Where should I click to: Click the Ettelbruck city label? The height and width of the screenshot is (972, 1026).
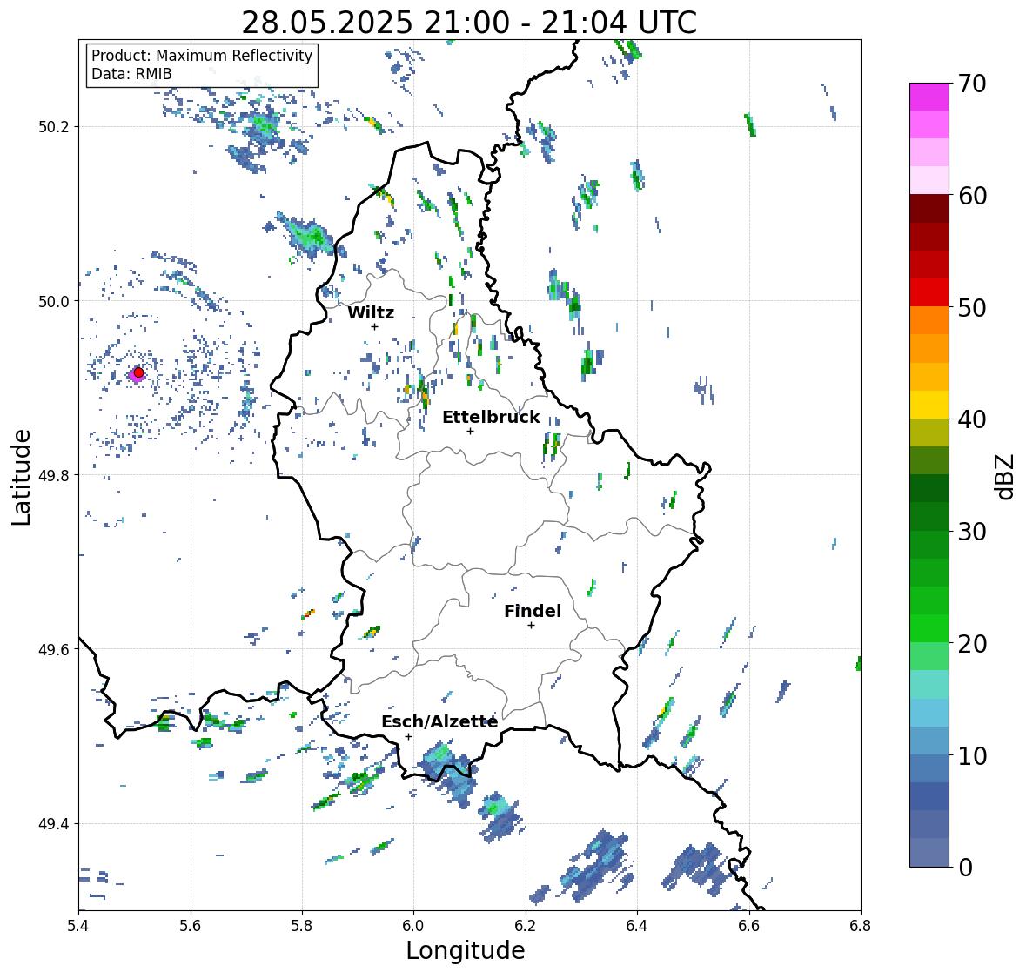[491, 417]
